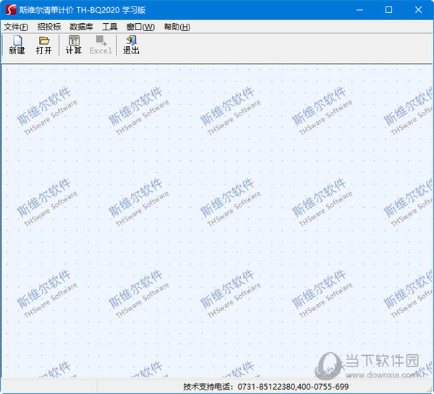Open the 招投标 menu

pos(49,27)
